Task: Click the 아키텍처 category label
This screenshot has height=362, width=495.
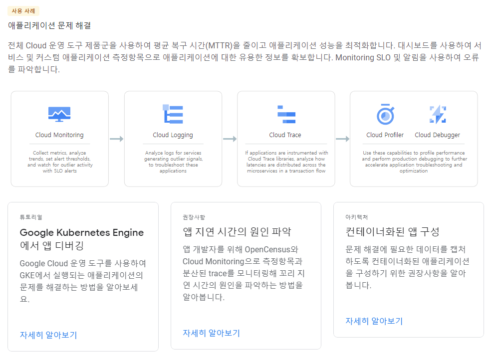Action: coord(357,217)
